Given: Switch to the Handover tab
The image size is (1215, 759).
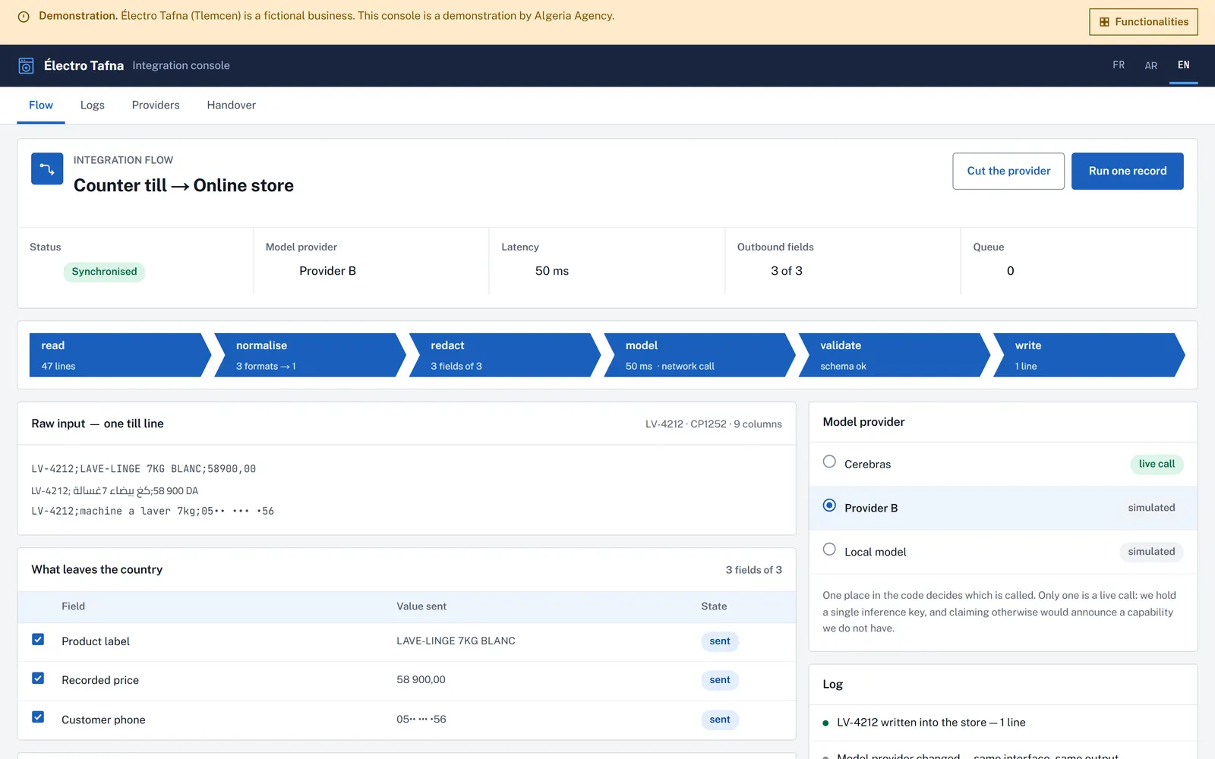Looking at the screenshot, I should click(x=232, y=106).
